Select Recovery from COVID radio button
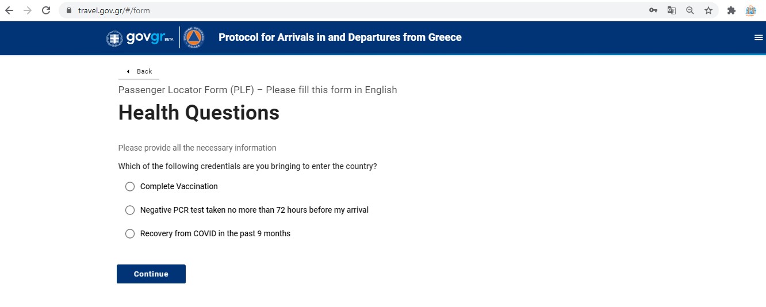 click(x=130, y=233)
